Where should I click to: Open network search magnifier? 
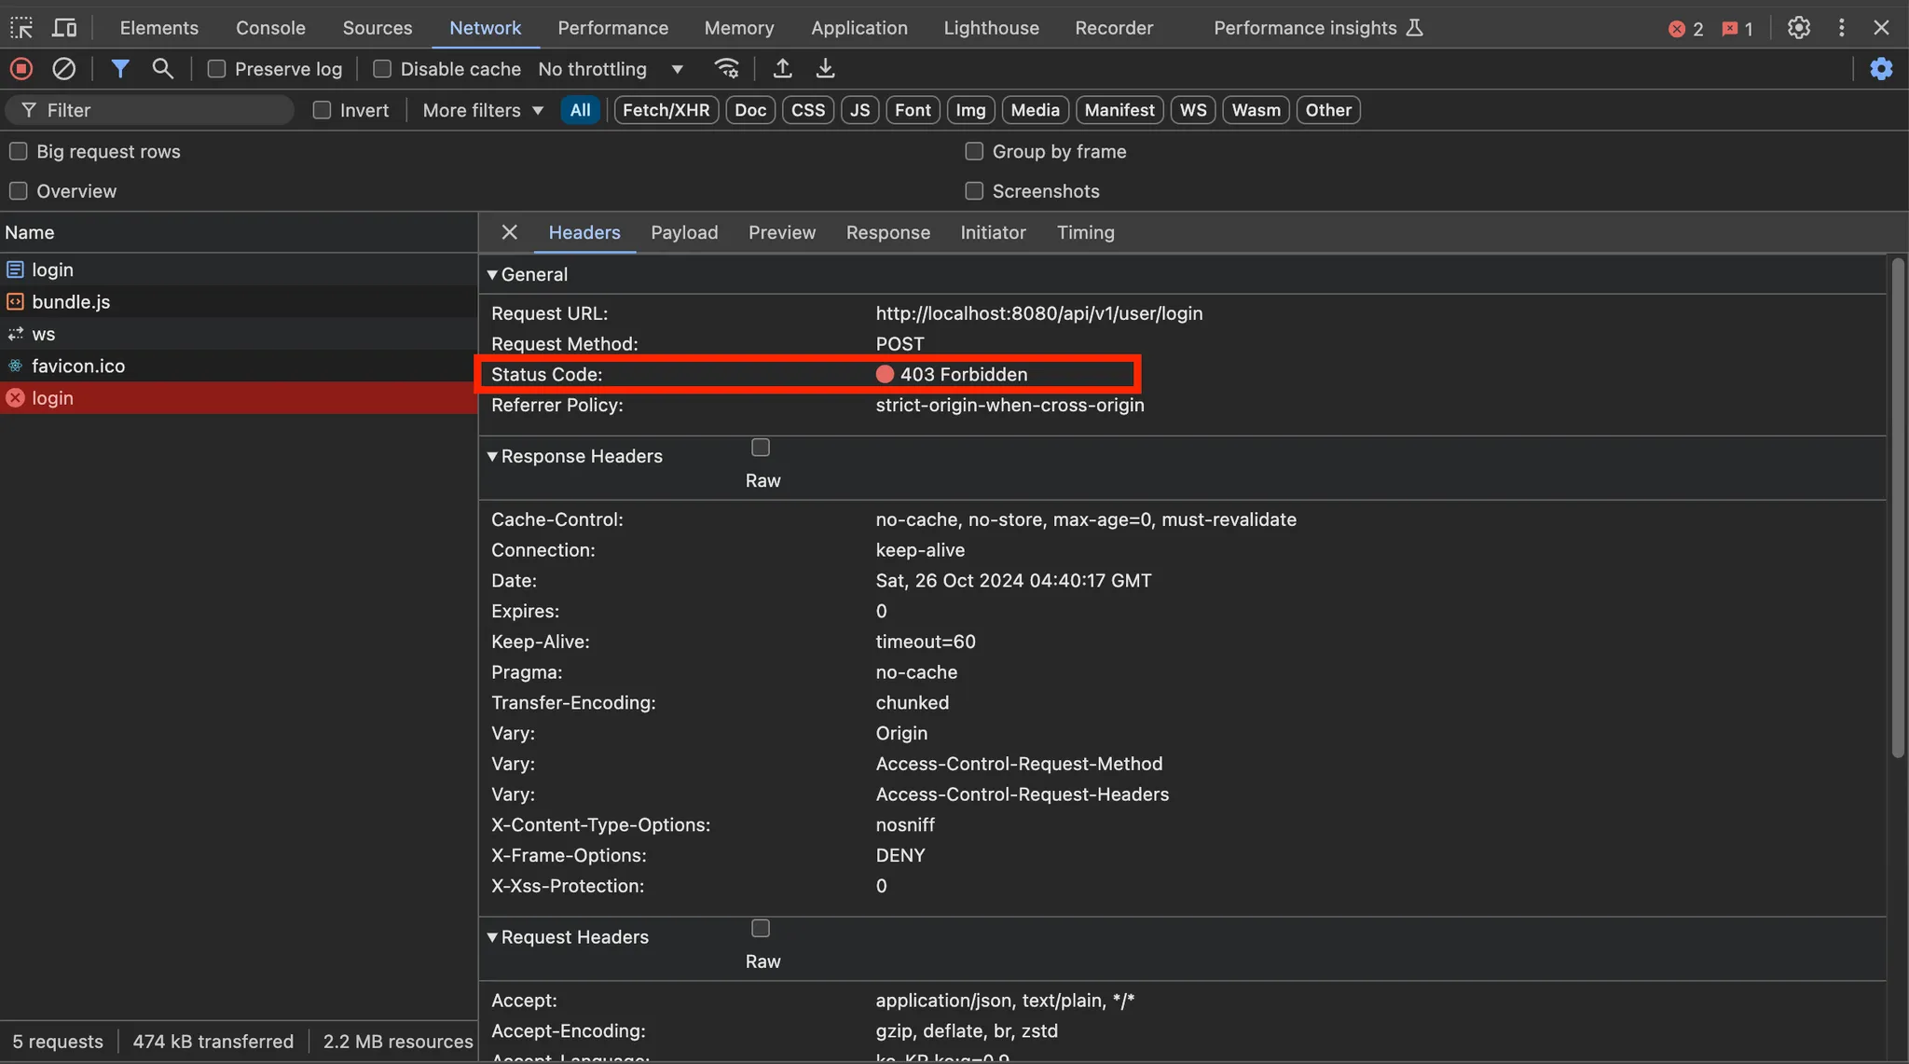(x=163, y=69)
